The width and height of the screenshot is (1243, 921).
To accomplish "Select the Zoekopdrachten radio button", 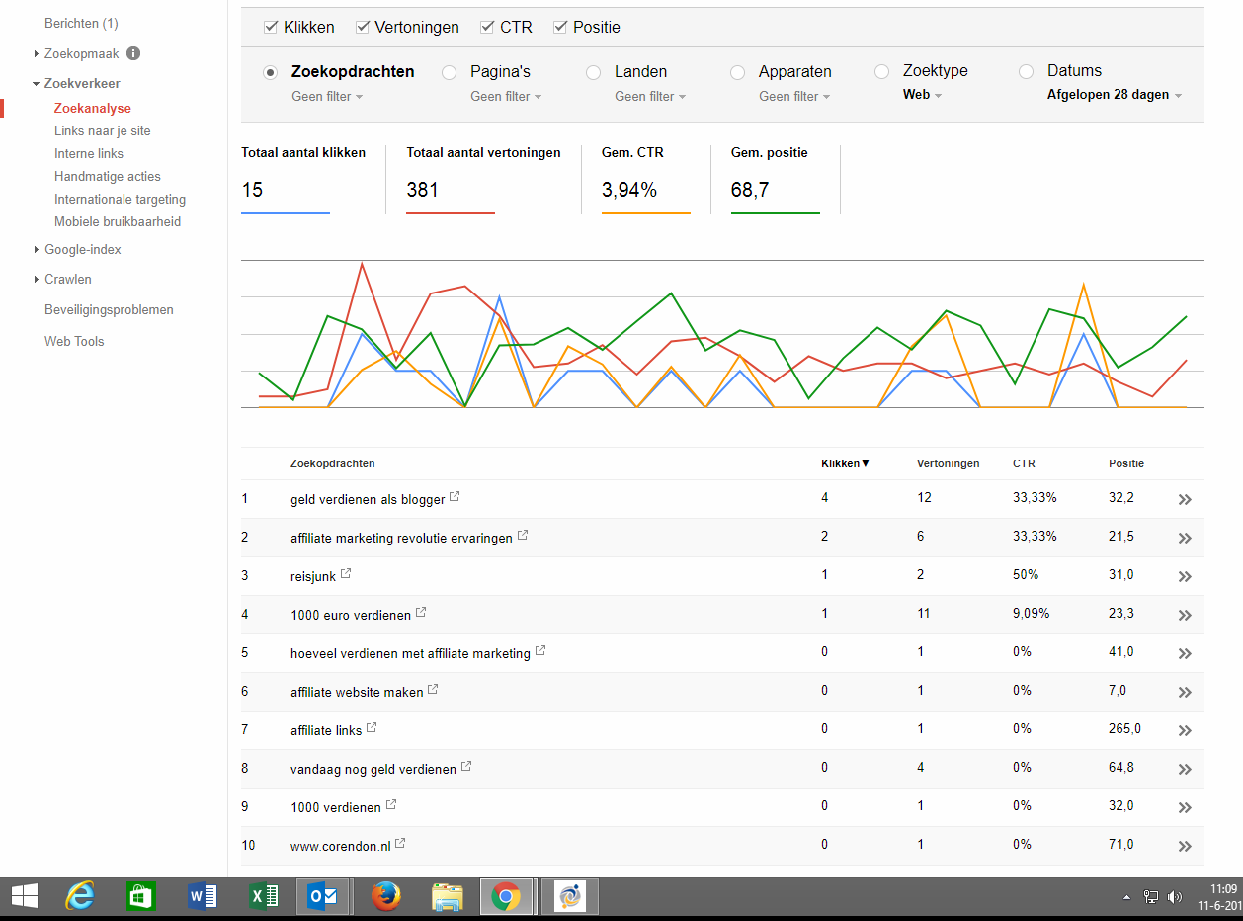I will (270, 72).
